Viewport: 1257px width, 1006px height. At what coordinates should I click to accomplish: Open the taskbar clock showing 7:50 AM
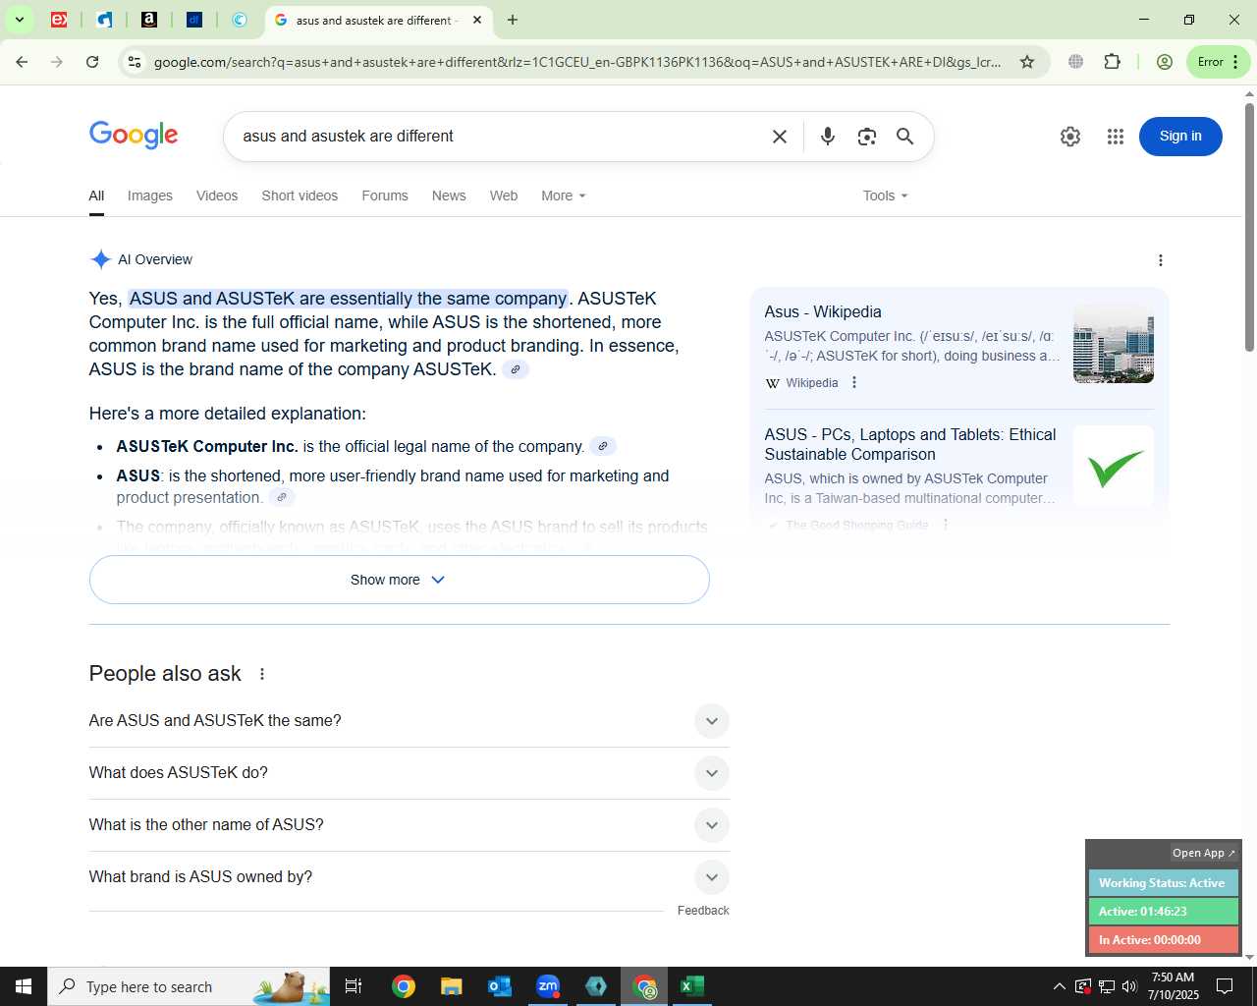pyautogui.click(x=1173, y=986)
